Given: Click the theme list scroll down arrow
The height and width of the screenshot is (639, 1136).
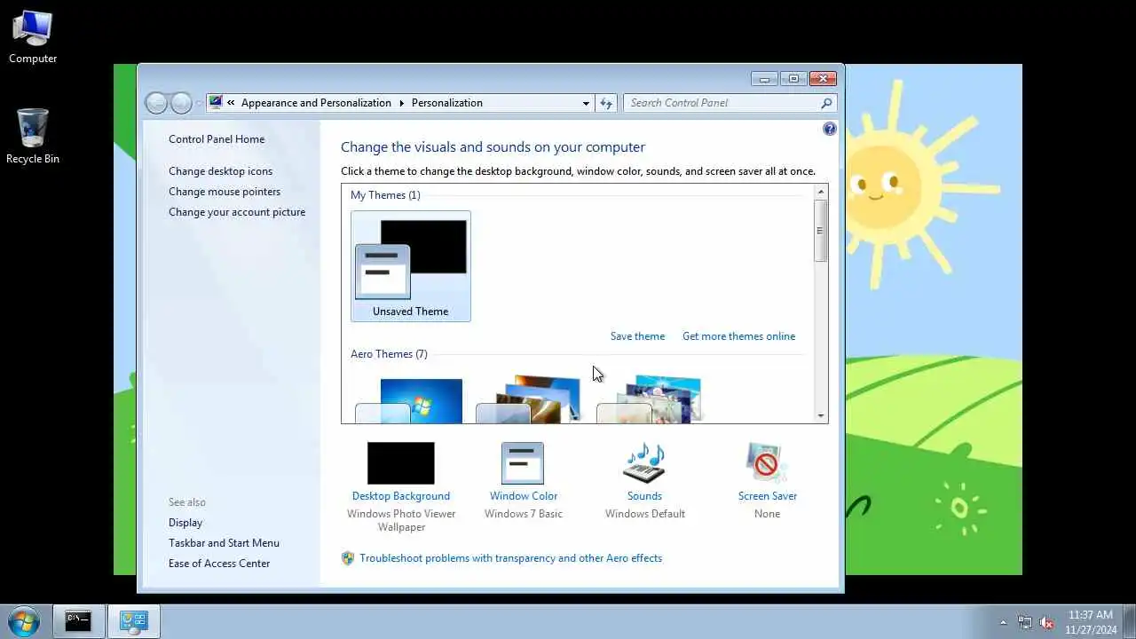Looking at the screenshot, I should click(x=821, y=415).
